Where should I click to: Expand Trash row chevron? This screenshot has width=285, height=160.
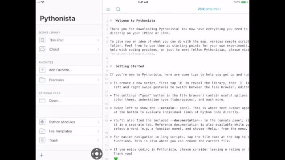98,140
